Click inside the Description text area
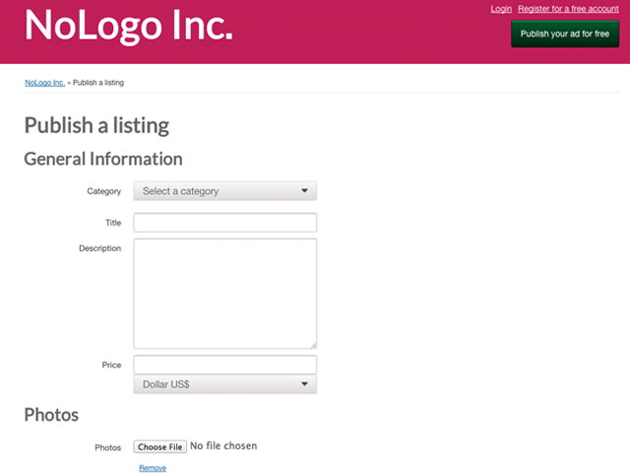630x473 pixels. coord(225,294)
